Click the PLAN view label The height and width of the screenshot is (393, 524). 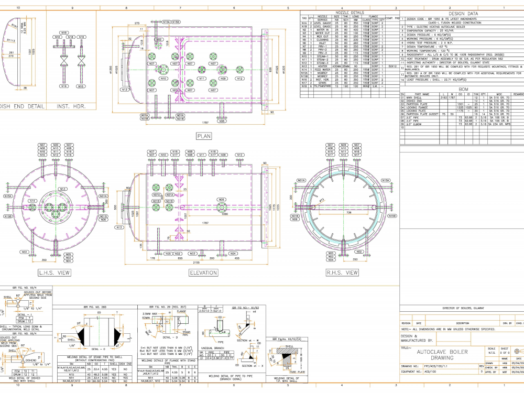point(204,136)
